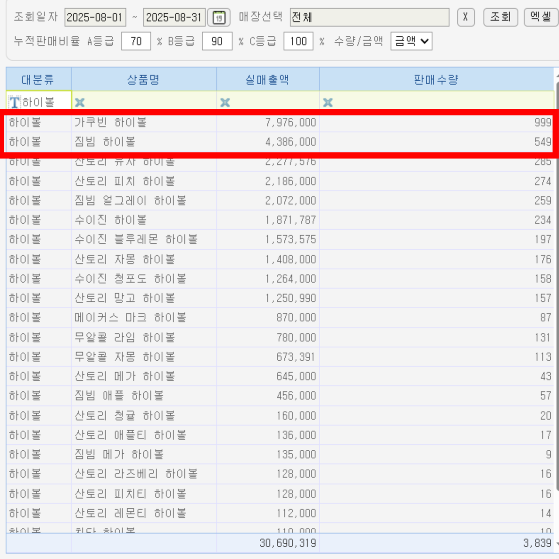This screenshot has height=559, width=559.
Task: Select the 산토리 메가 하이볼 product
Action: (x=124, y=376)
